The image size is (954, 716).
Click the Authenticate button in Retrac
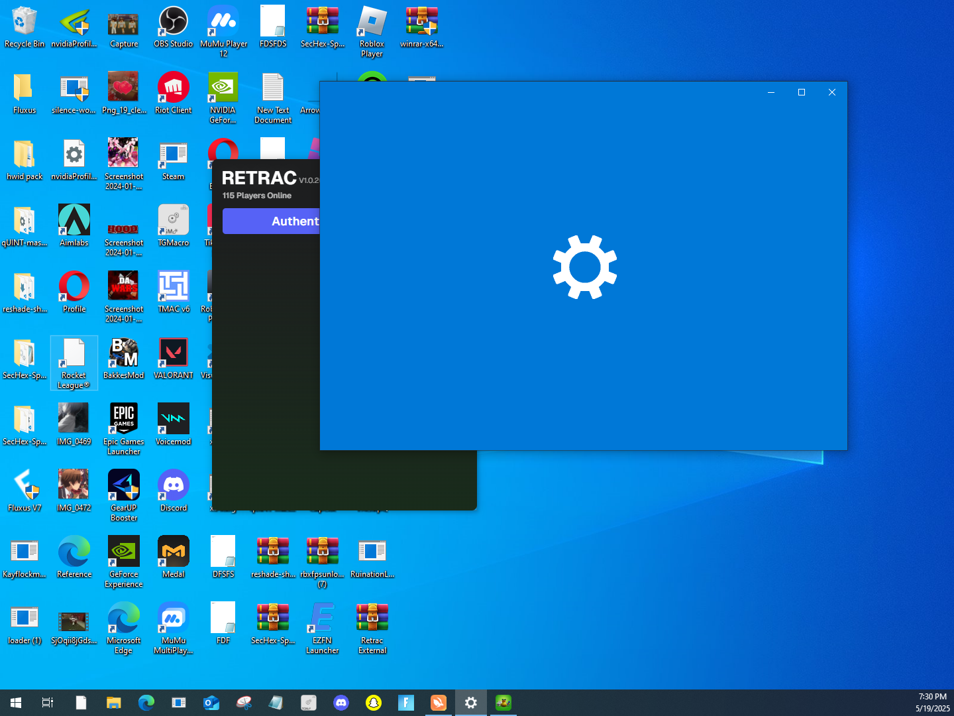(271, 221)
